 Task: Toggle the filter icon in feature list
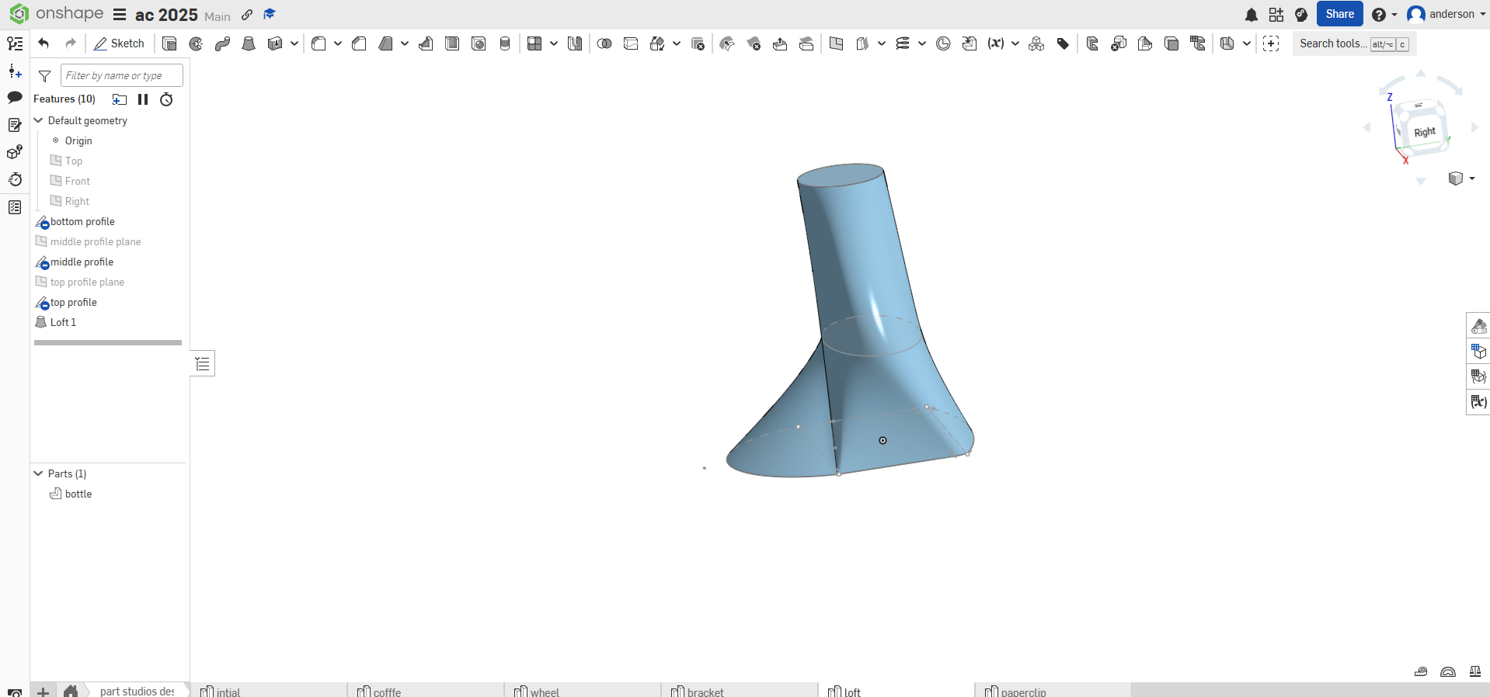pos(45,76)
